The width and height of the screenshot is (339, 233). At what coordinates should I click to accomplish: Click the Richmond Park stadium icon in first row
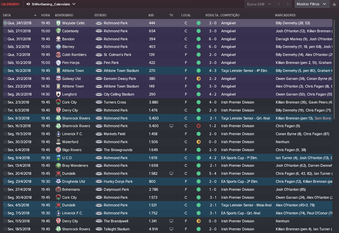[x=99, y=23]
